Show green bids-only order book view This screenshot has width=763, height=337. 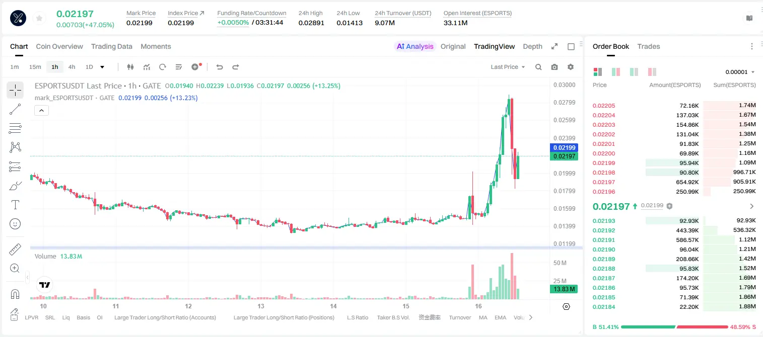pos(616,72)
